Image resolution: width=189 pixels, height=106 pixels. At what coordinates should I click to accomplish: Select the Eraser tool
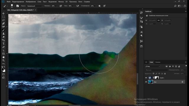(x=3, y=37)
